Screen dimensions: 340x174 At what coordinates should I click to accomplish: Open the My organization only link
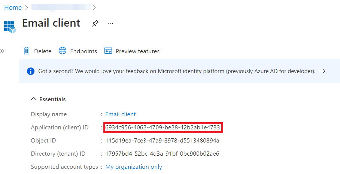coord(134,167)
